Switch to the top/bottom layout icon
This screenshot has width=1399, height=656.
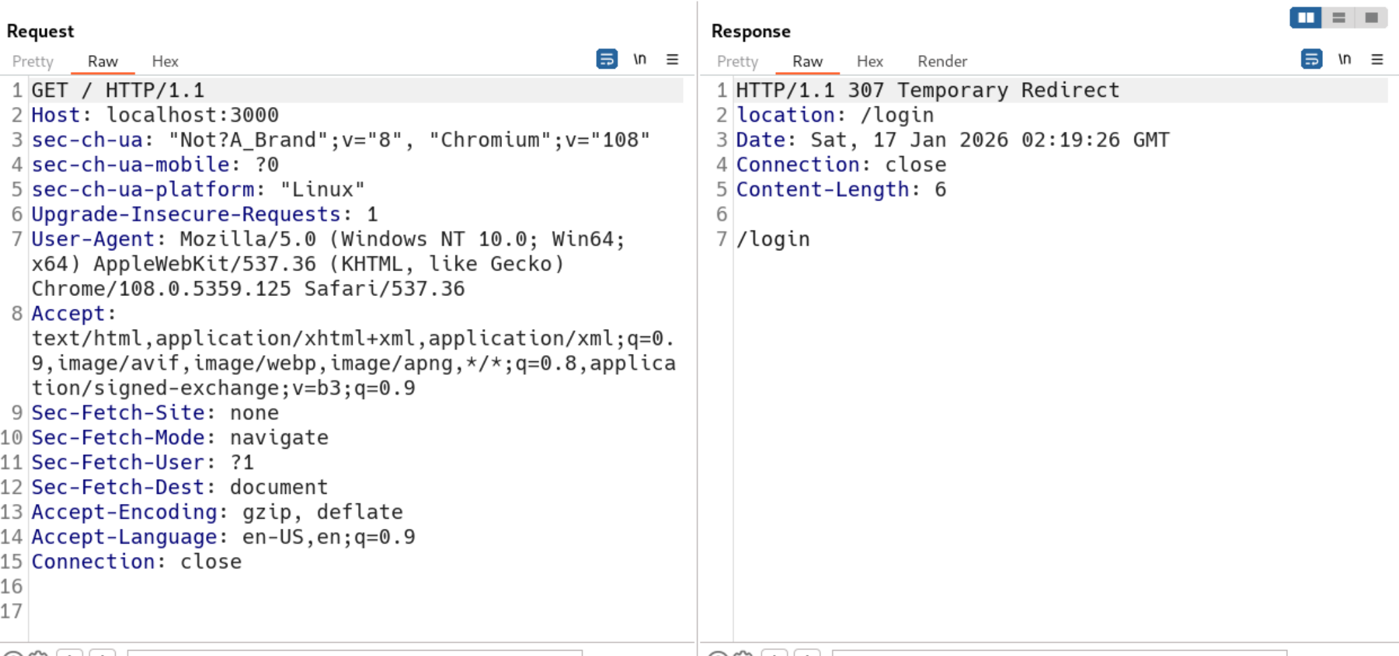point(1338,17)
